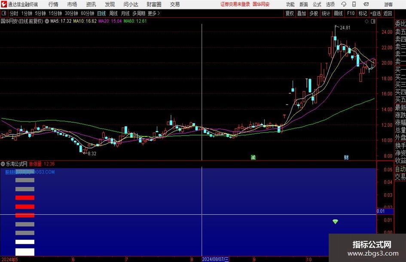Toggle the left panel icon beside 分时
Image resolution: width=406 pixels, height=262 pixels.
(4, 13)
